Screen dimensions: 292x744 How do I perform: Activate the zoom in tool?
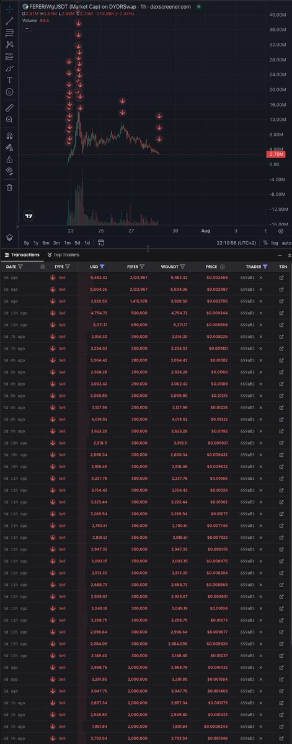click(x=9, y=120)
